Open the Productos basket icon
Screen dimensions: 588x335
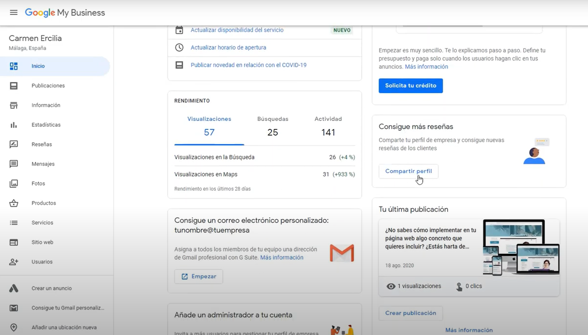coord(14,203)
